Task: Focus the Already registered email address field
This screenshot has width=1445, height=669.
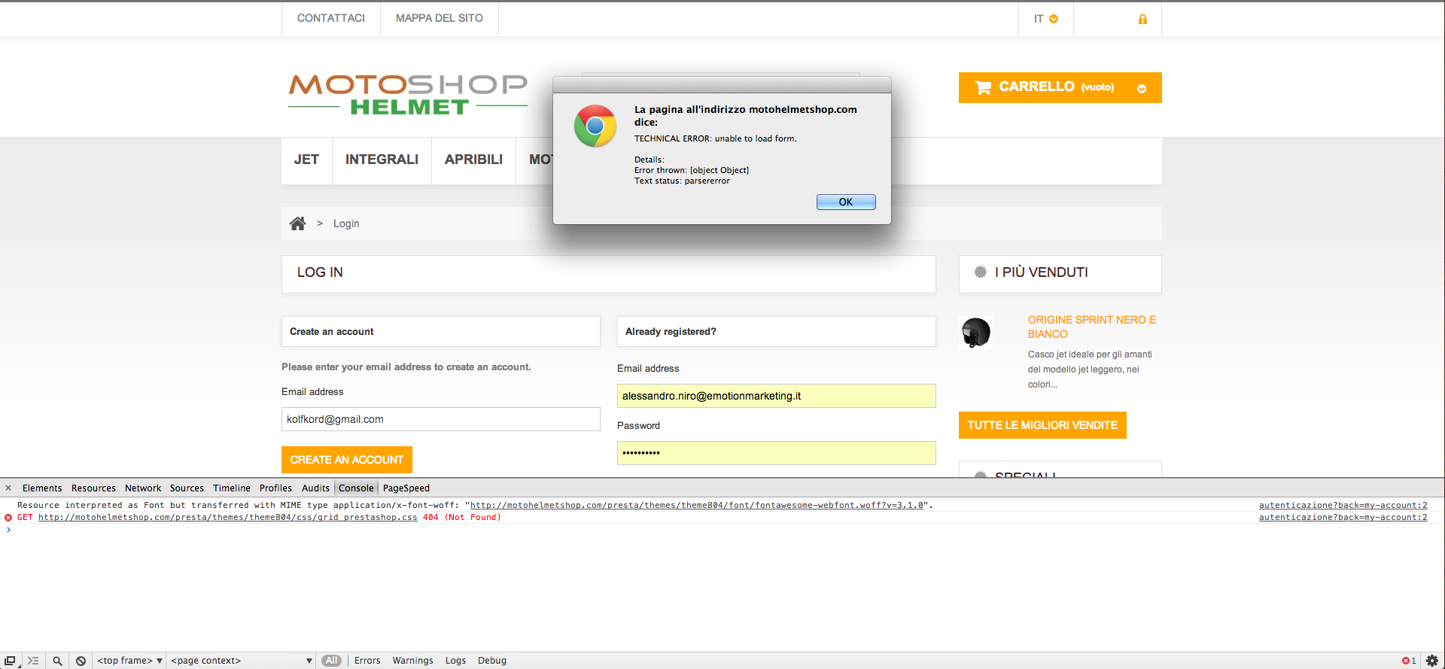Action: (x=777, y=396)
